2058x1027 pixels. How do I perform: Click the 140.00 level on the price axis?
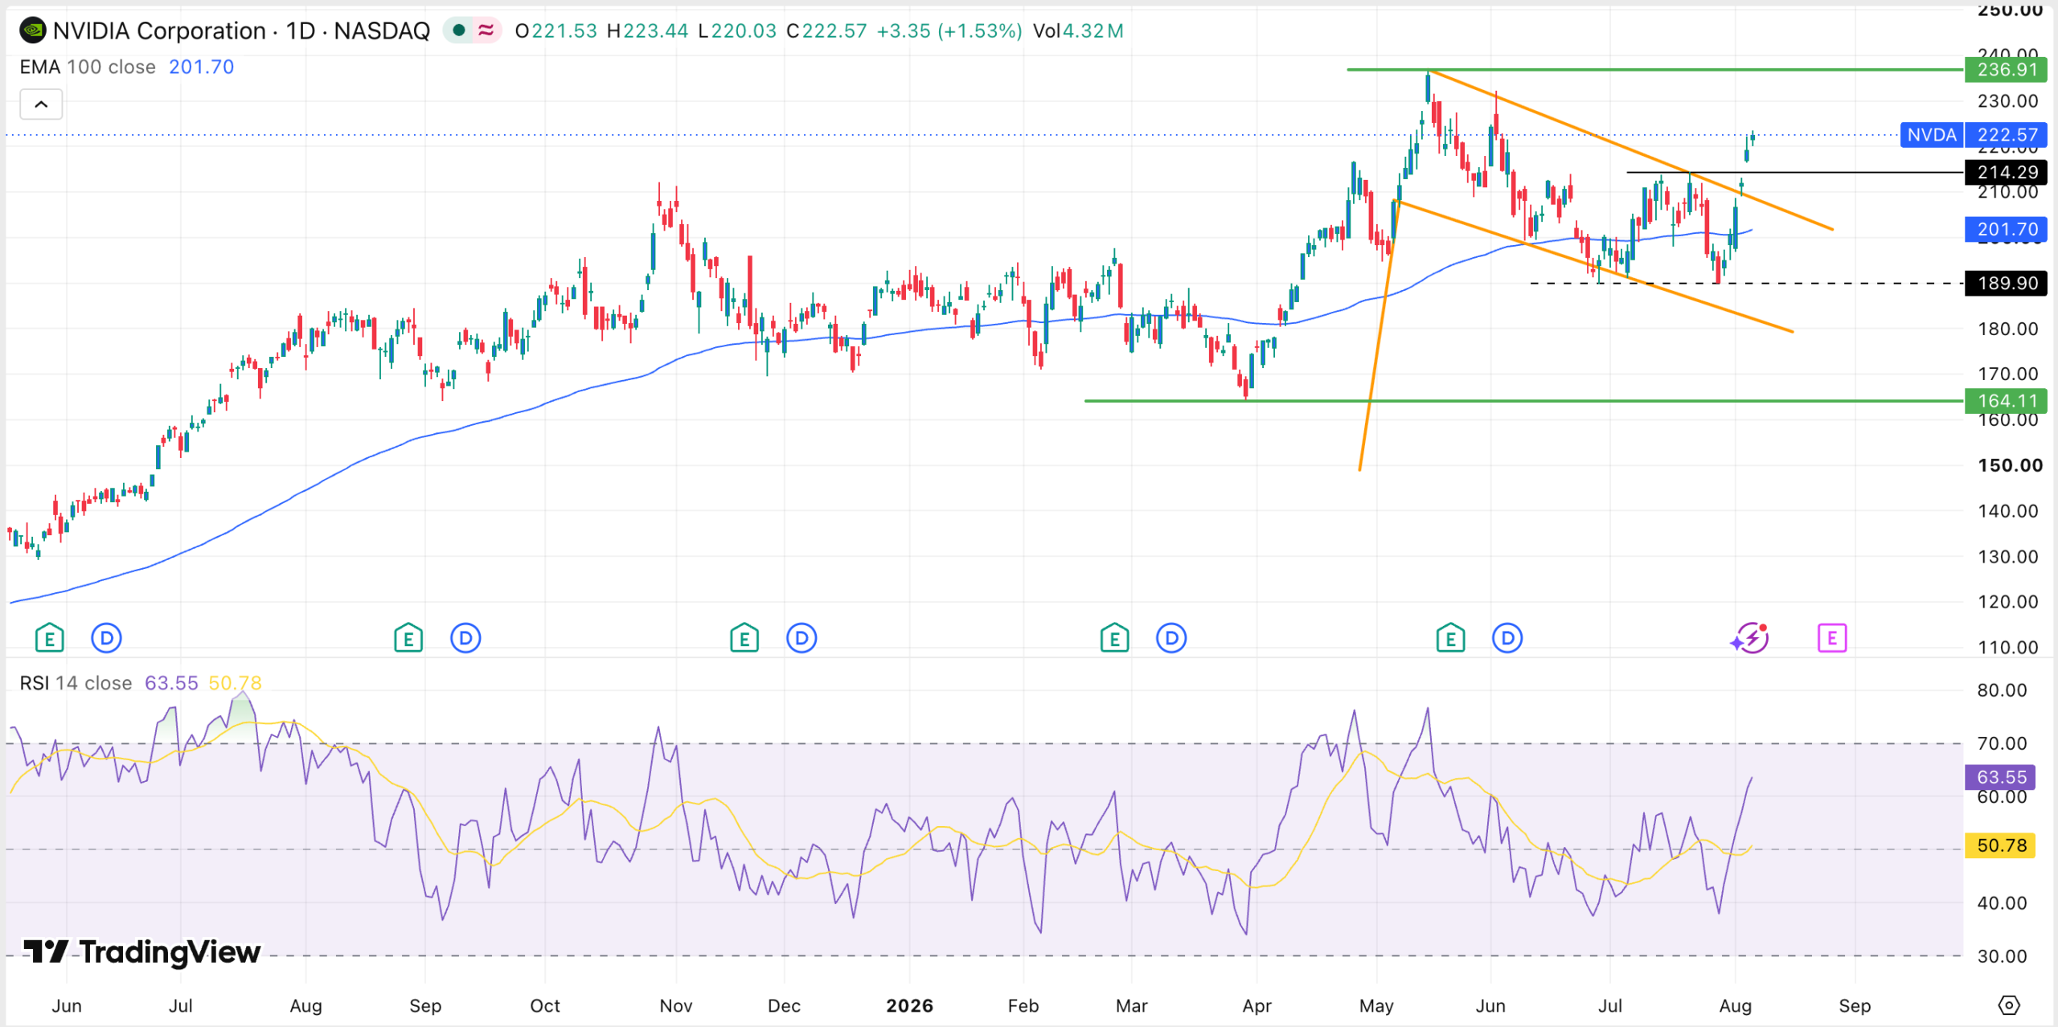[2007, 511]
